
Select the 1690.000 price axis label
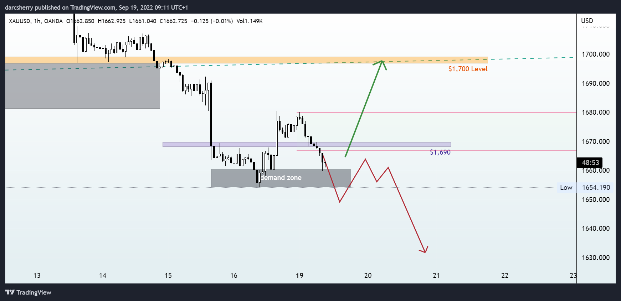coord(596,83)
